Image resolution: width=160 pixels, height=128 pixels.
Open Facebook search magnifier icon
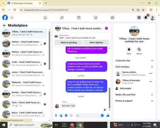pos(12,18)
